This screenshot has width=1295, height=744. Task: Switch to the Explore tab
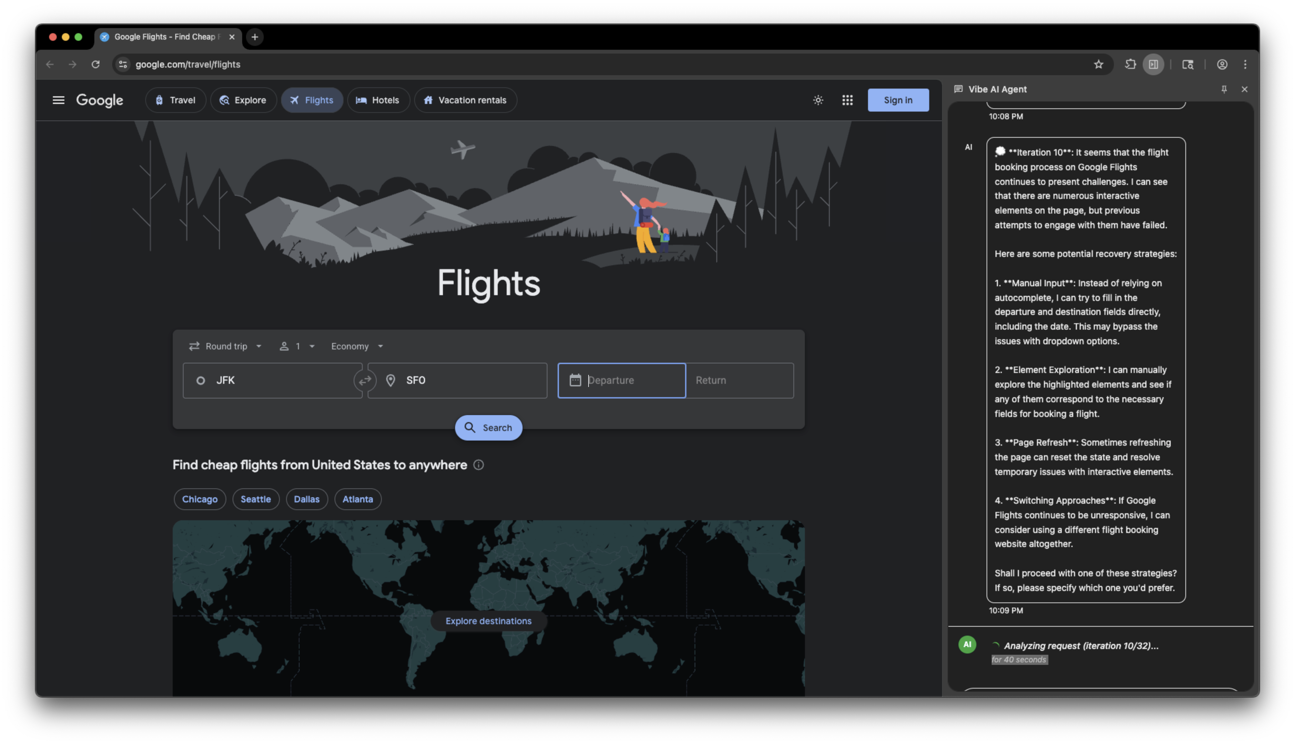pos(243,100)
